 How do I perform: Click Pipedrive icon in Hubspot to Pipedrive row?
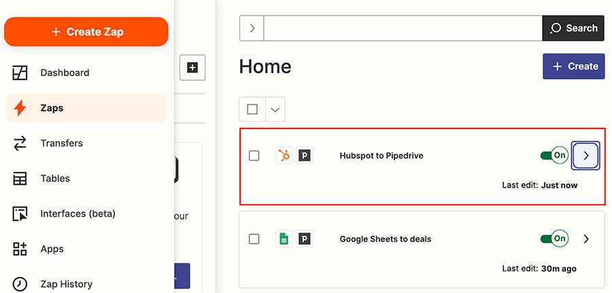pyautogui.click(x=305, y=156)
